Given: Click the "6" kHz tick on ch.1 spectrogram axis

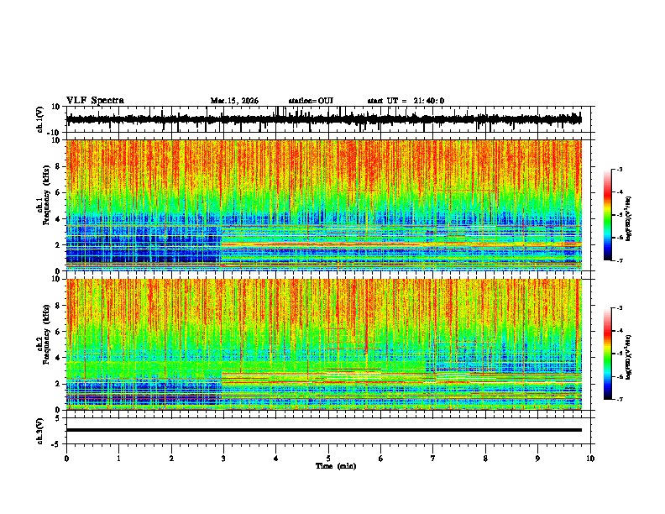Looking at the screenshot, I should [59, 193].
